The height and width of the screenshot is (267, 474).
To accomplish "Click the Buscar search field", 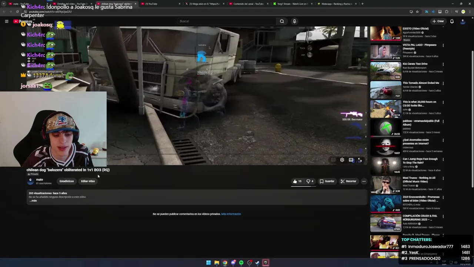I will pyautogui.click(x=226, y=21).
